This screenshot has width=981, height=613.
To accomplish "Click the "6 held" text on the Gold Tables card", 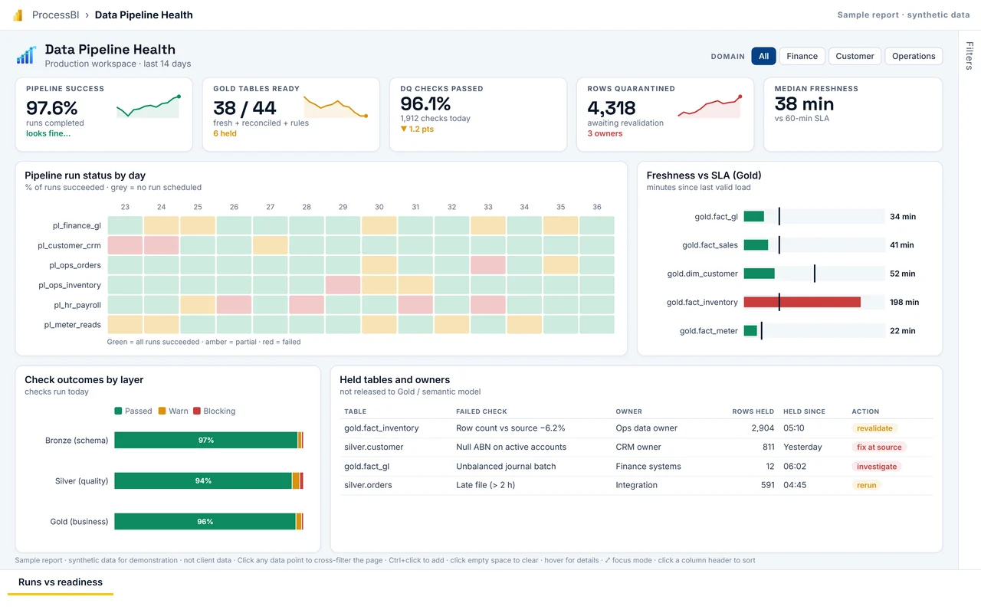I will 225,133.
